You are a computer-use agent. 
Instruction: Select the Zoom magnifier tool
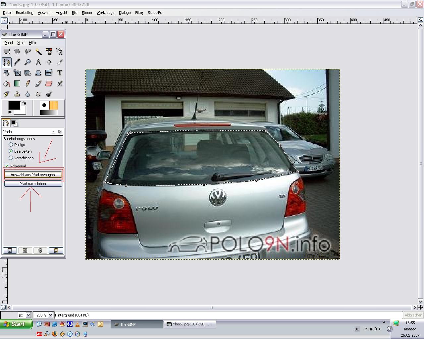pyautogui.click(x=28, y=62)
